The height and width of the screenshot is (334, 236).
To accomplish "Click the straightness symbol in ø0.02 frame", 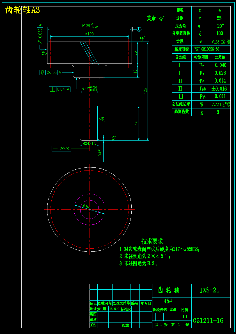I will click(x=55, y=149).
